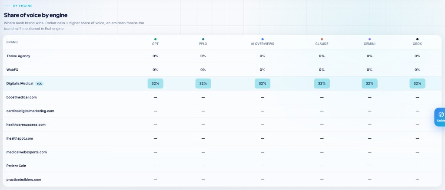Click Patient Gain dash under Claude
445x190 pixels.
tap(322, 166)
